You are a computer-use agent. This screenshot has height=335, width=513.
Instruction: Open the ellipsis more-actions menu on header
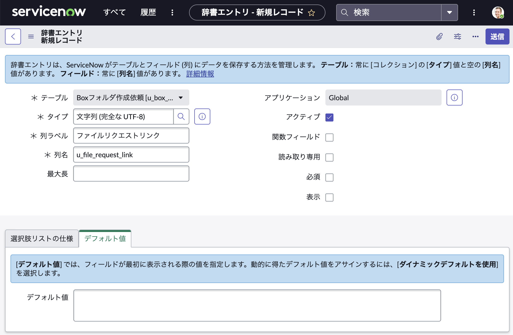coord(475,36)
